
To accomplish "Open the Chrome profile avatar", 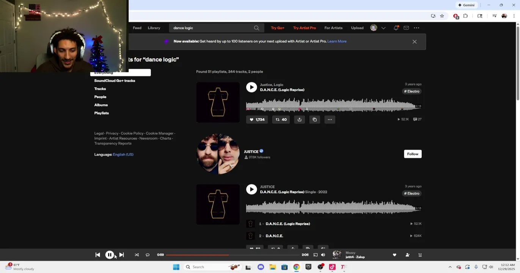I will pos(504,16).
